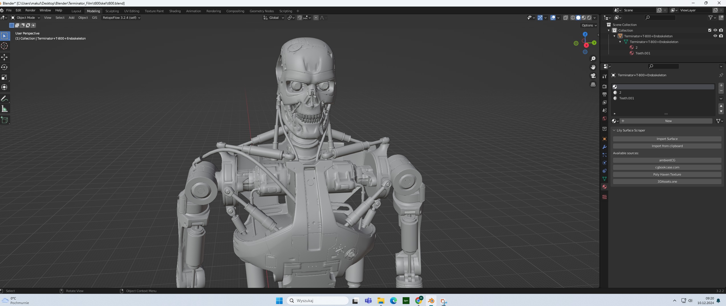Open RetopoFlow 3.2.4 dropdown
Screen dimensions: 726x306
coord(121,18)
